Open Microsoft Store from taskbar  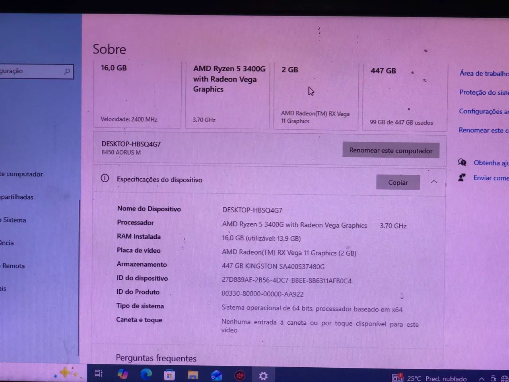[x=169, y=374]
